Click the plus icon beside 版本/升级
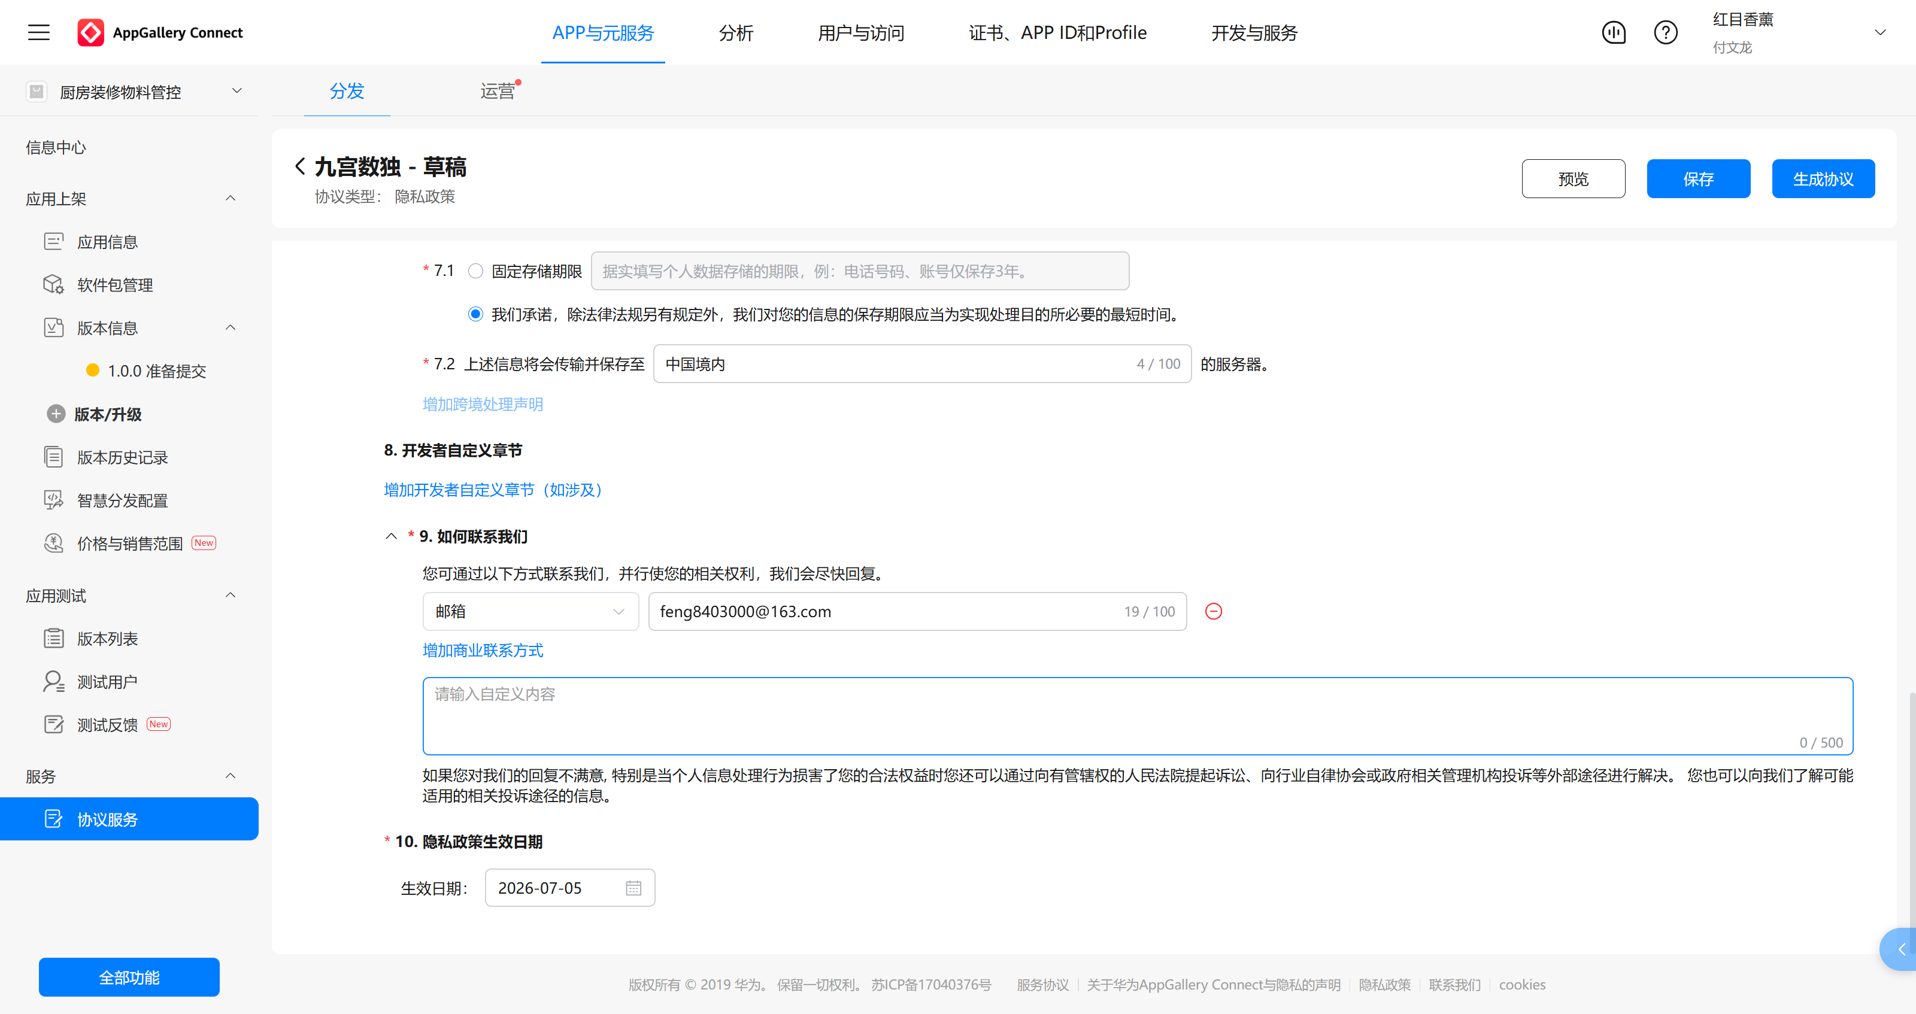This screenshot has width=1916, height=1014. tap(56, 414)
